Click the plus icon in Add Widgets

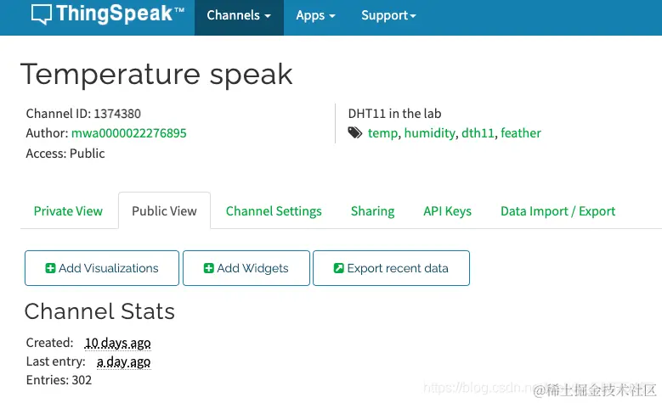pos(208,268)
